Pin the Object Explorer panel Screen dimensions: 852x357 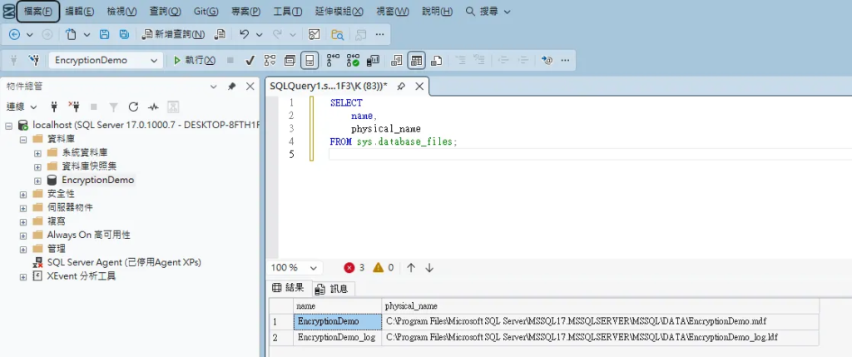(231, 86)
